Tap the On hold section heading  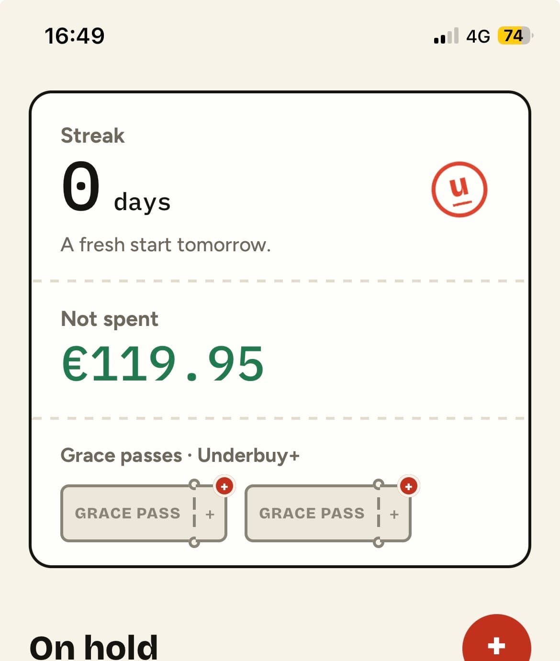click(x=94, y=647)
